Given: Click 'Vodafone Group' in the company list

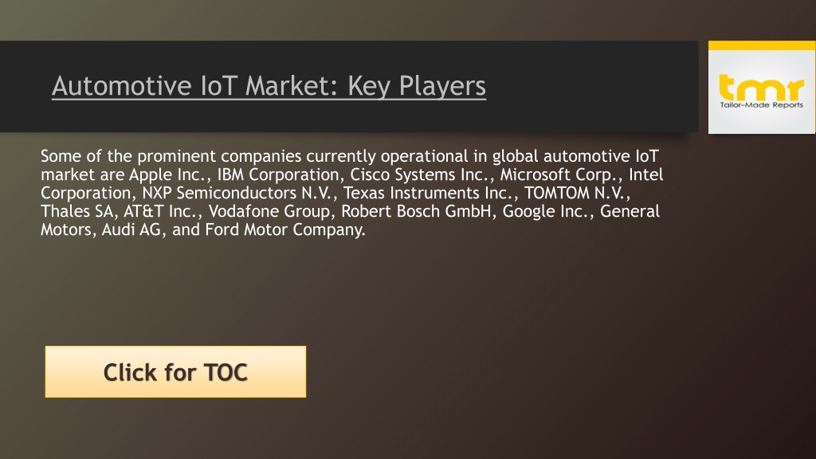Looking at the screenshot, I should pos(269,211).
